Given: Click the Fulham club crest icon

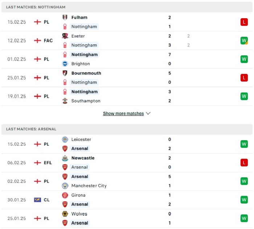Looking at the screenshot, I should pyautogui.click(x=65, y=17).
